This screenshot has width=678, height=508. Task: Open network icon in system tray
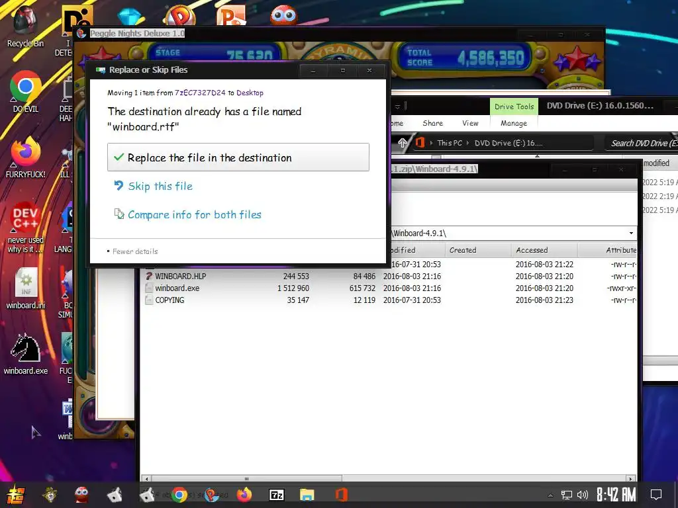pyautogui.click(x=567, y=495)
